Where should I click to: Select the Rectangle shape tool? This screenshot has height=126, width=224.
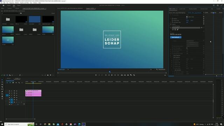click(x=2, y=94)
